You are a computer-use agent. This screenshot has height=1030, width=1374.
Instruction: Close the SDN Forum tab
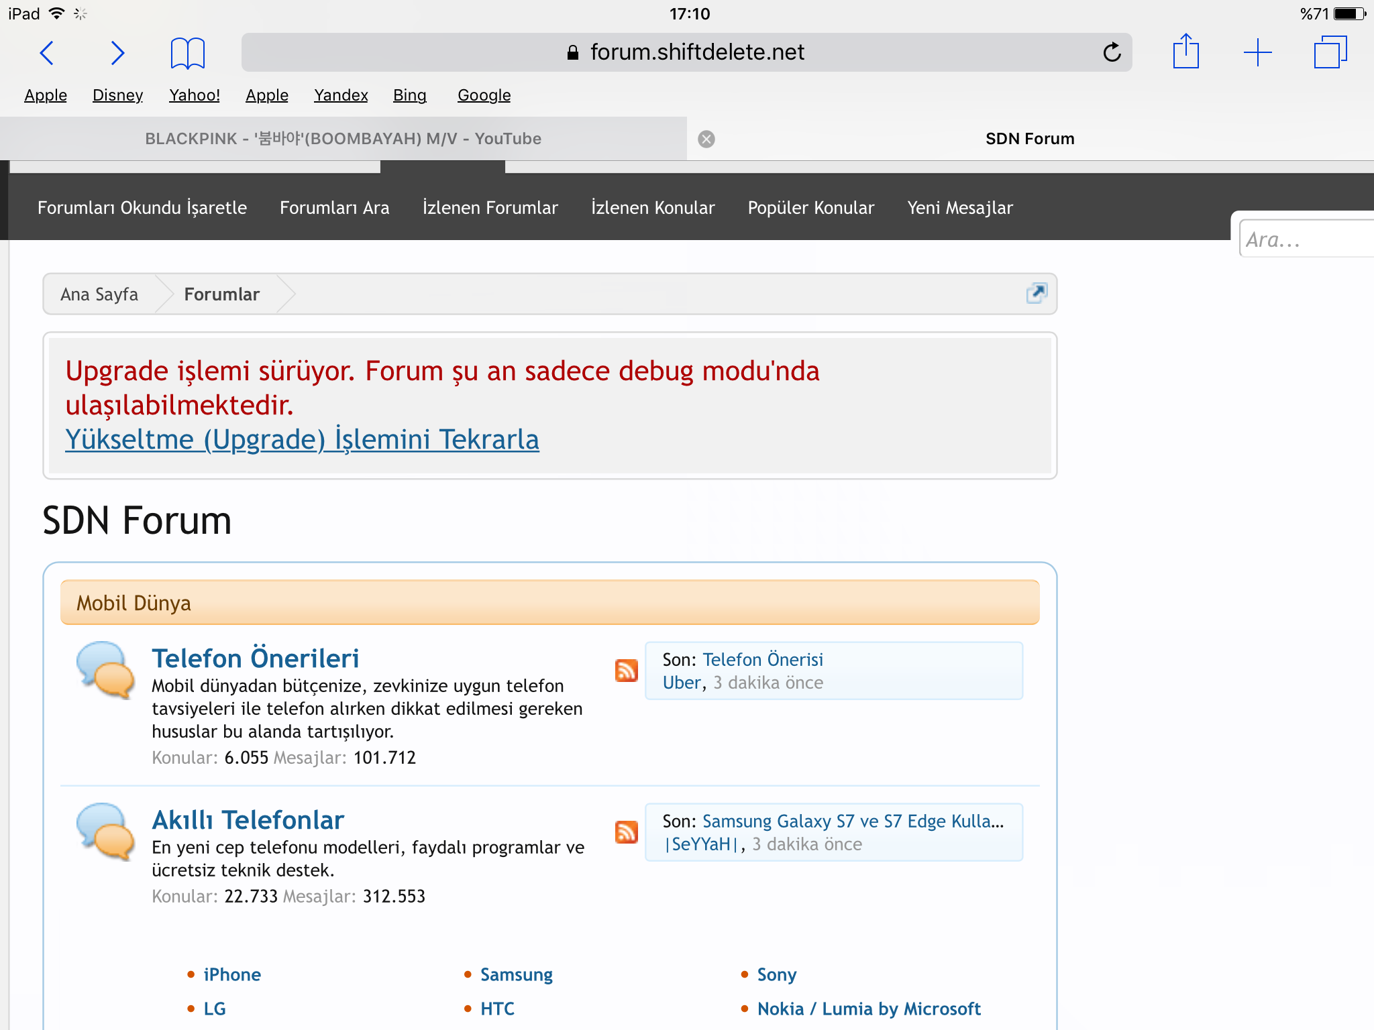point(706,139)
